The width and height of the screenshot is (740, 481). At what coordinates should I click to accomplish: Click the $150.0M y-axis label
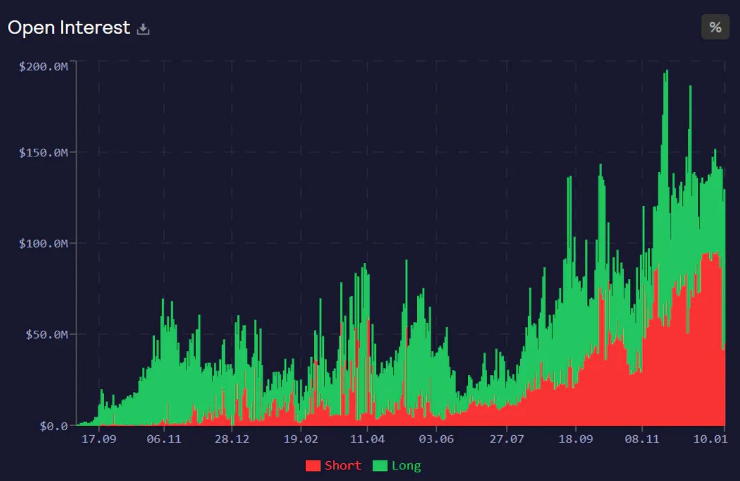click(x=43, y=153)
